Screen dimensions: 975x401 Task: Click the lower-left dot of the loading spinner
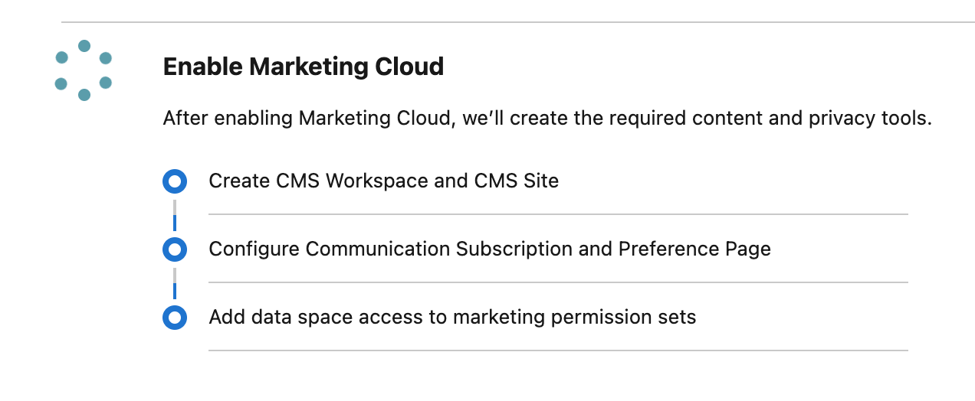click(61, 83)
